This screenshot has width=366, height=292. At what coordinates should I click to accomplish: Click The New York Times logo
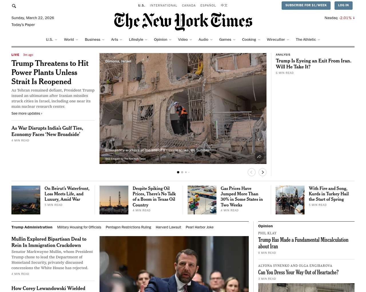[x=183, y=21]
